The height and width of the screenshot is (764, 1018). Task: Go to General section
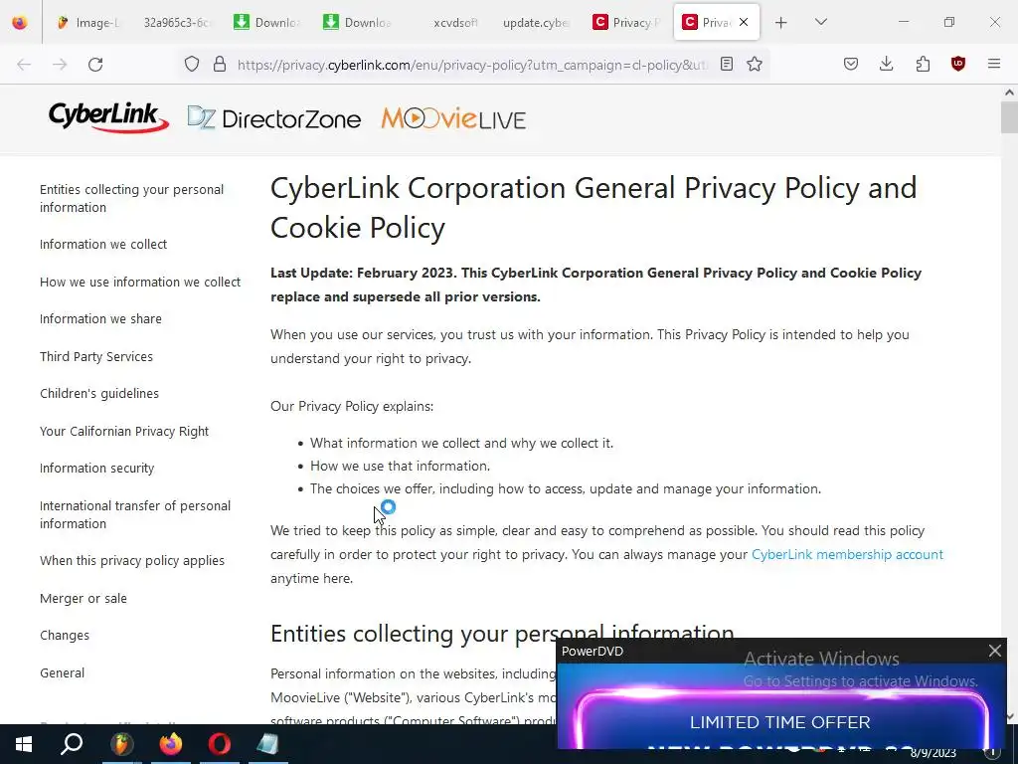pyautogui.click(x=62, y=673)
